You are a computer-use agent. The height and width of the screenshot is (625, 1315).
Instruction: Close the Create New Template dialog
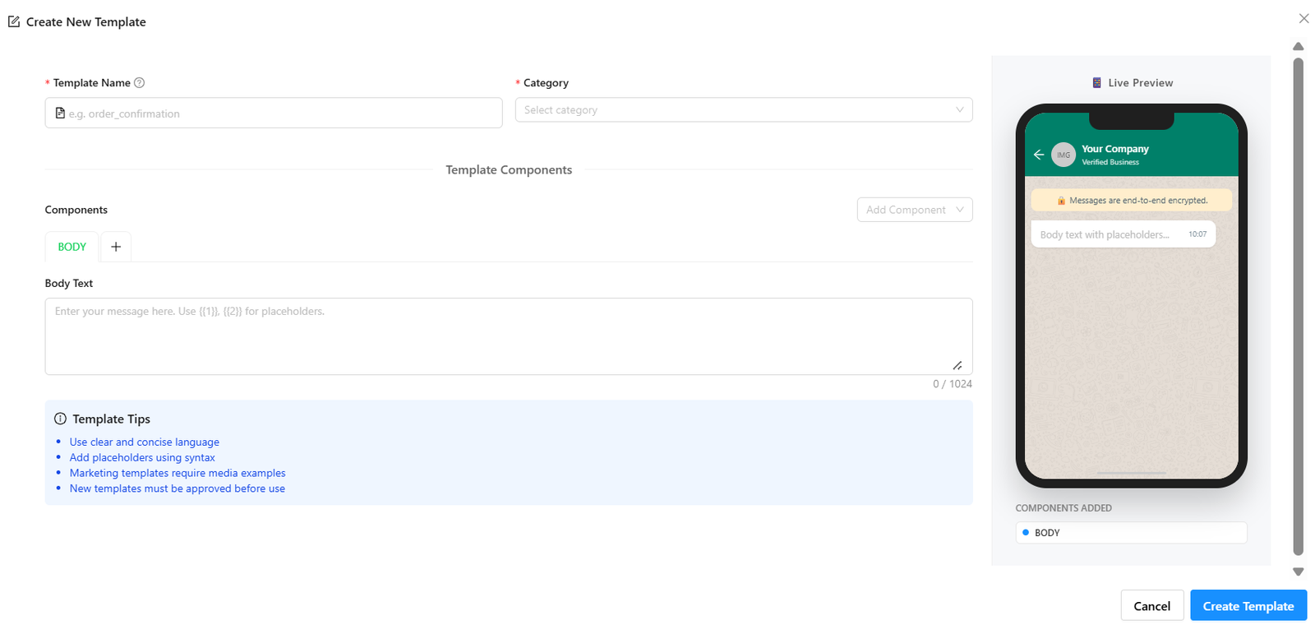click(1303, 18)
